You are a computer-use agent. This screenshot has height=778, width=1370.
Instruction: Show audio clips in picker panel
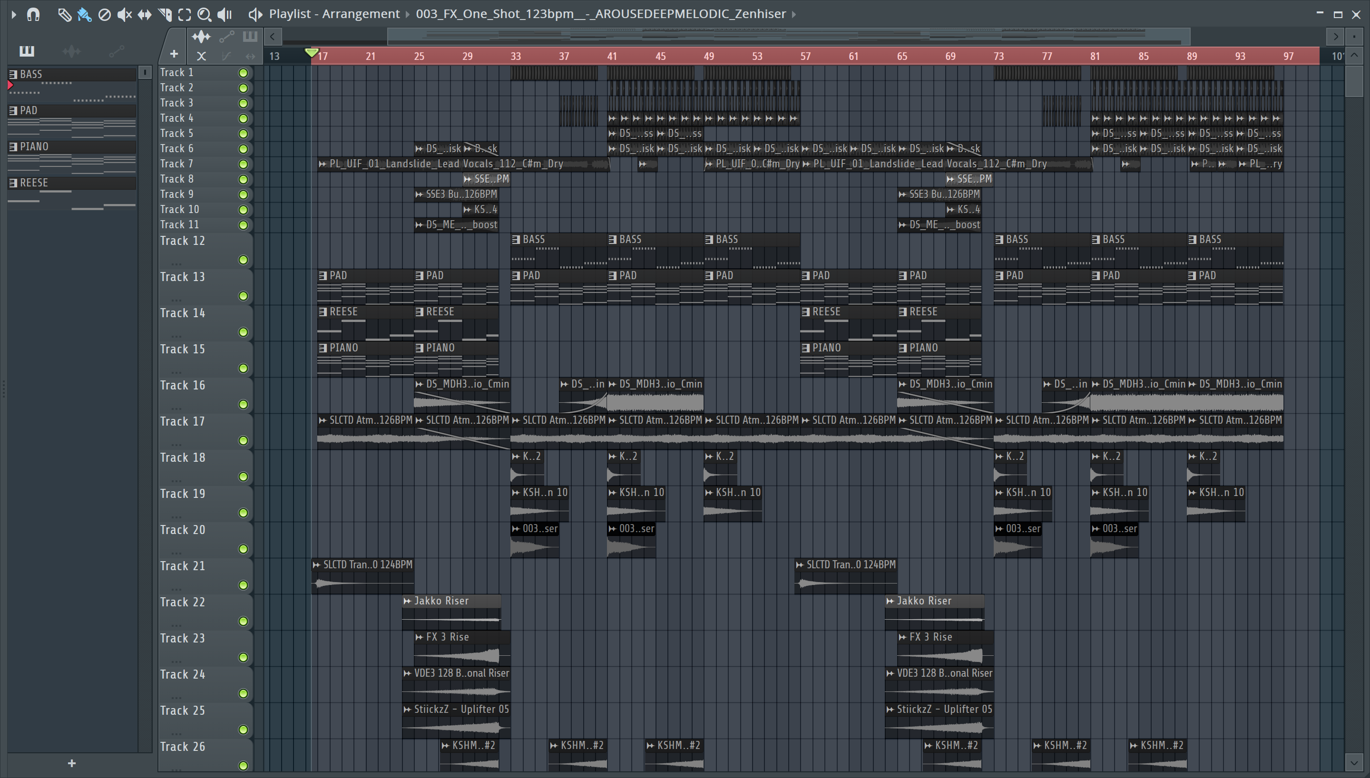[x=72, y=51]
